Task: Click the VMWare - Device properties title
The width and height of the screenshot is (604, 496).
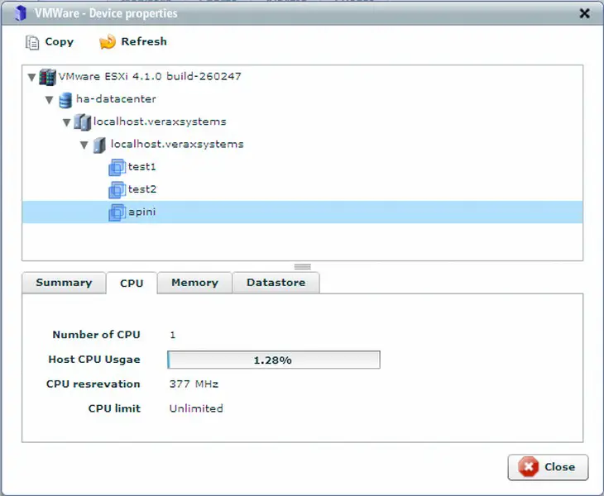Action: pyautogui.click(x=106, y=13)
